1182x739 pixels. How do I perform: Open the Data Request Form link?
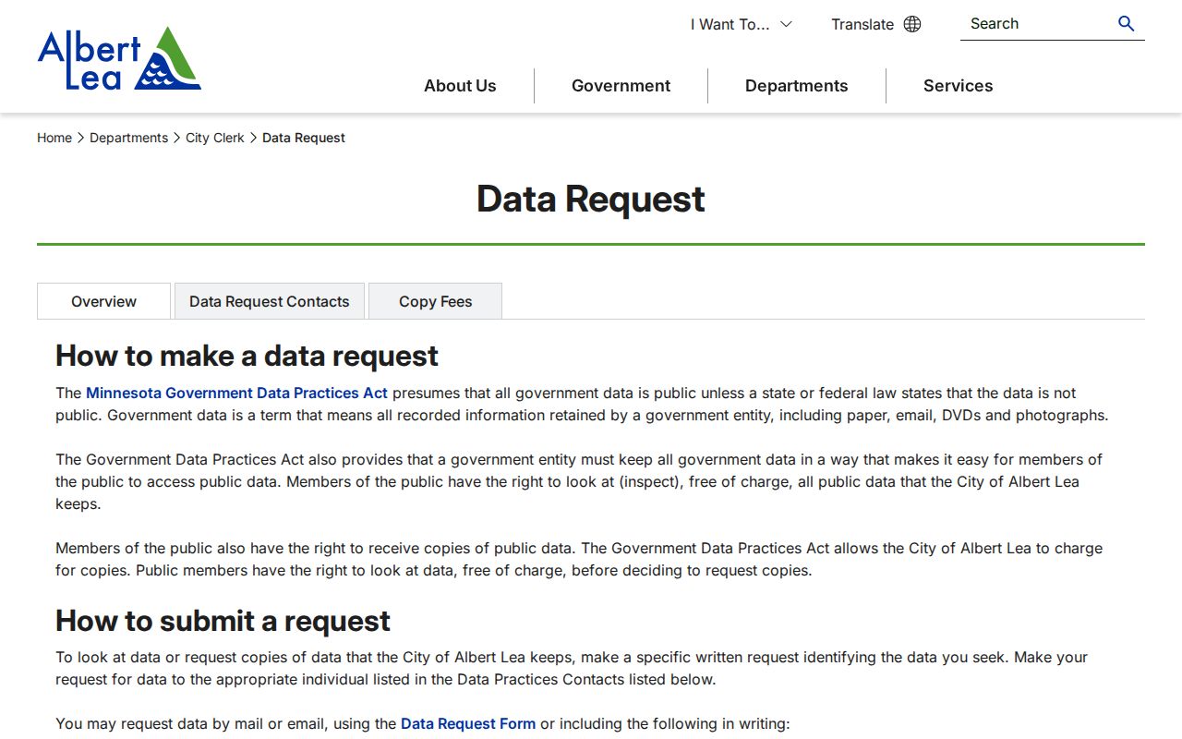point(468,723)
